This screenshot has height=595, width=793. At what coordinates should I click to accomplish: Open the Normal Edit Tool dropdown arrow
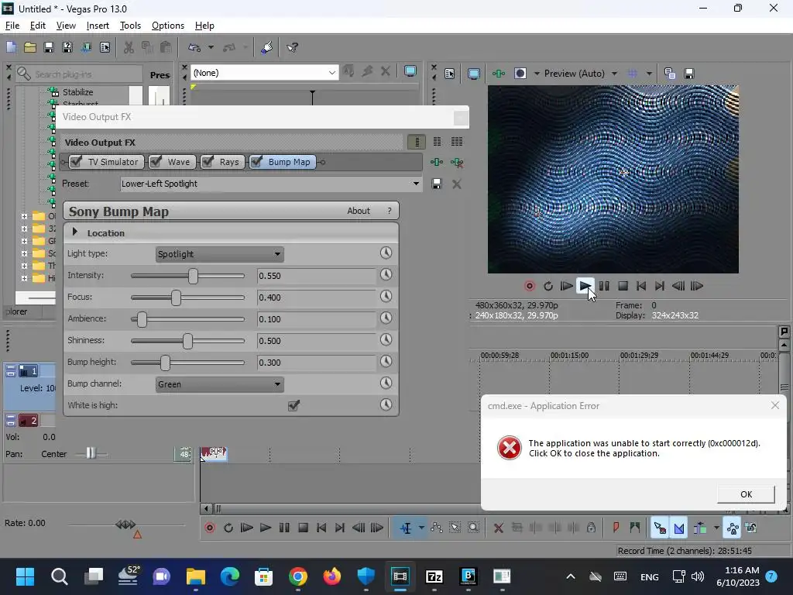(x=421, y=528)
